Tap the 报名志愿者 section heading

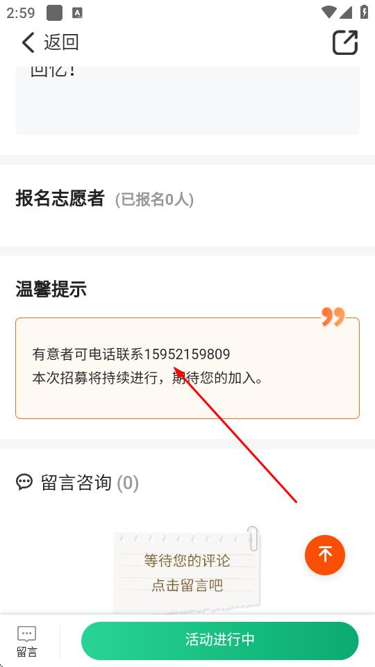(x=60, y=198)
